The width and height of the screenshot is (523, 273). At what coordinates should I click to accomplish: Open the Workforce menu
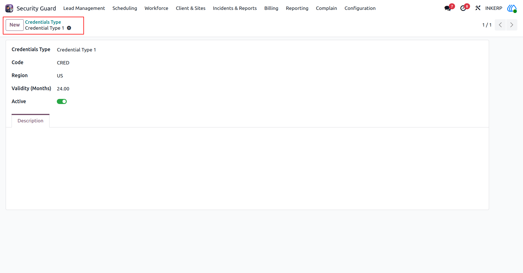(156, 8)
